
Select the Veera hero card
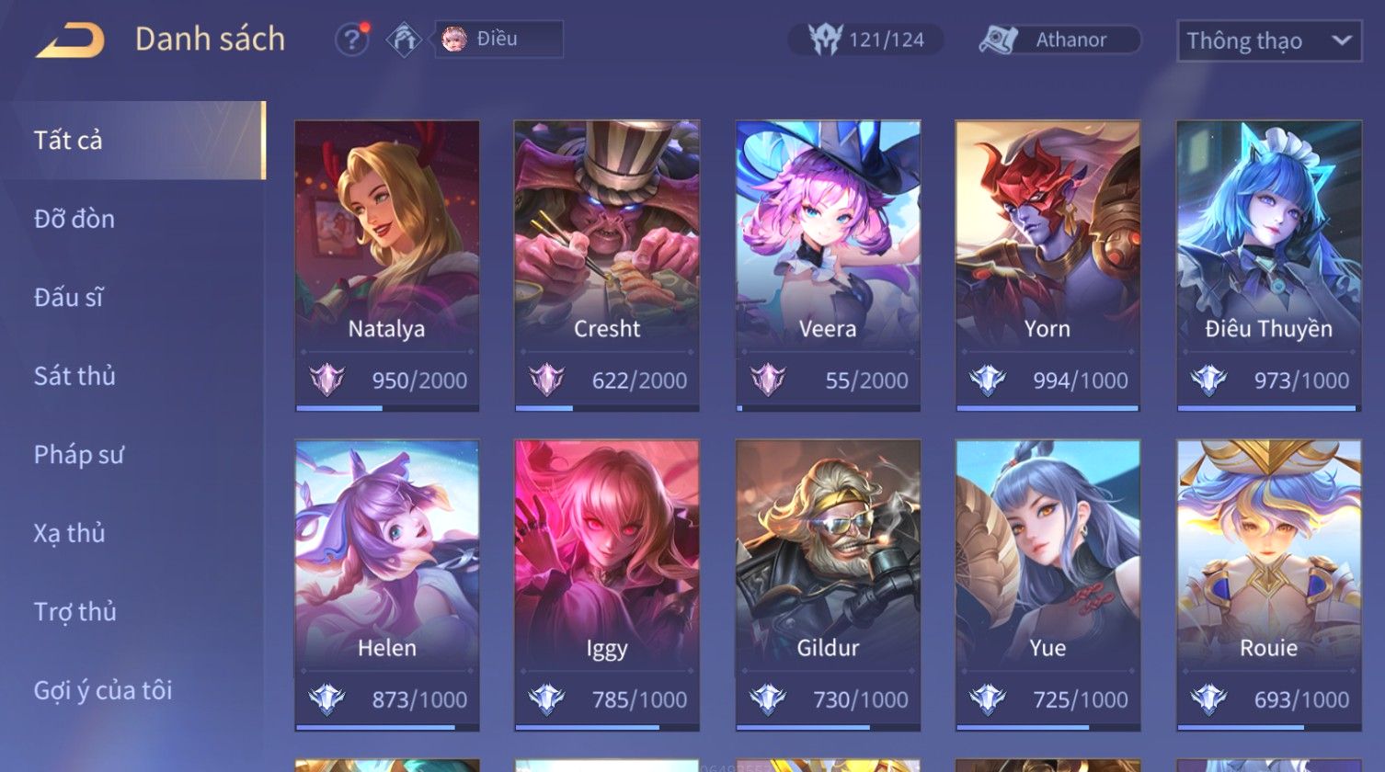coord(828,266)
